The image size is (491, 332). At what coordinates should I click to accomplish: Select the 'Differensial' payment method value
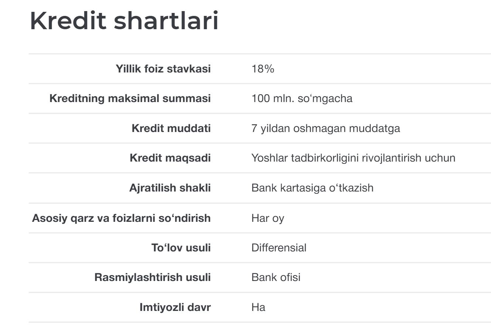tap(279, 247)
